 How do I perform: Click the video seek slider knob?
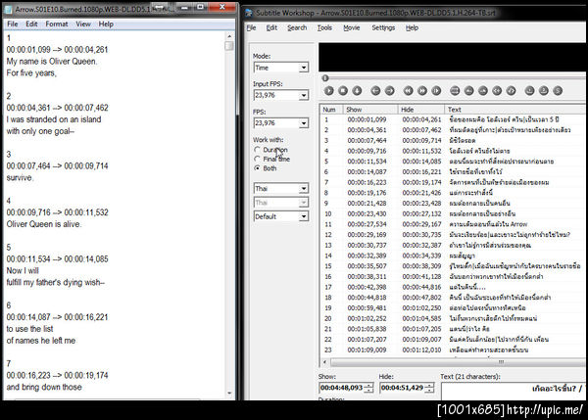point(325,78)
